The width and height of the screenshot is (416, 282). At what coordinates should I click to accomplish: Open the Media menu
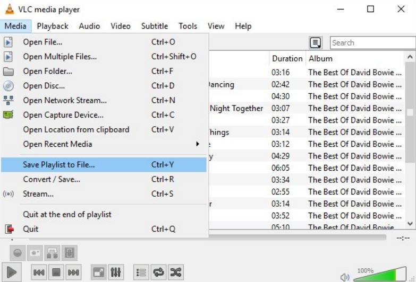(x=15, y=26)
